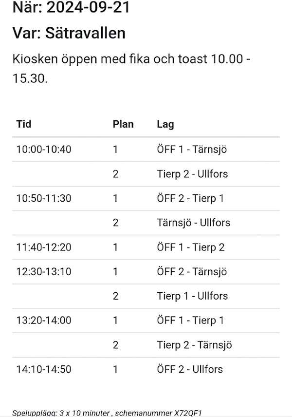
Task: Click the Tierp 2 - Tärnsjö match
Action: point(195,345)
